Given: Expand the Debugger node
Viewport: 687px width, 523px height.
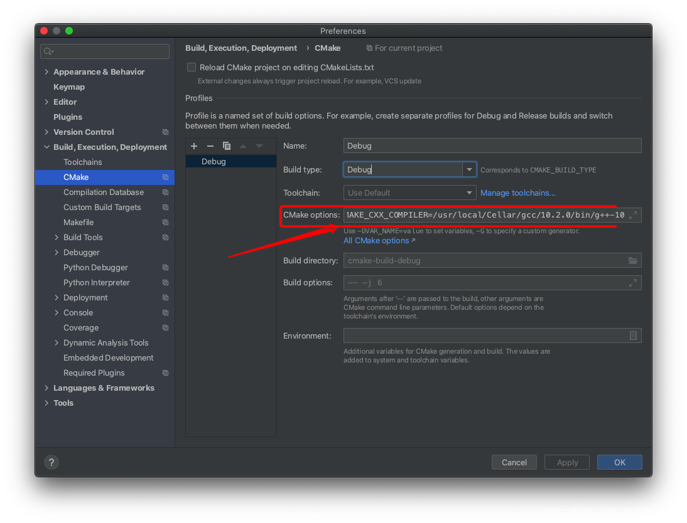Looking at the screenshot, I should (x=57, y=253).
